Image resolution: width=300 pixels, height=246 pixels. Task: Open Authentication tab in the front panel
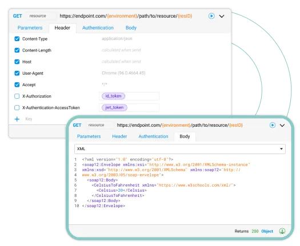point(153,136)
